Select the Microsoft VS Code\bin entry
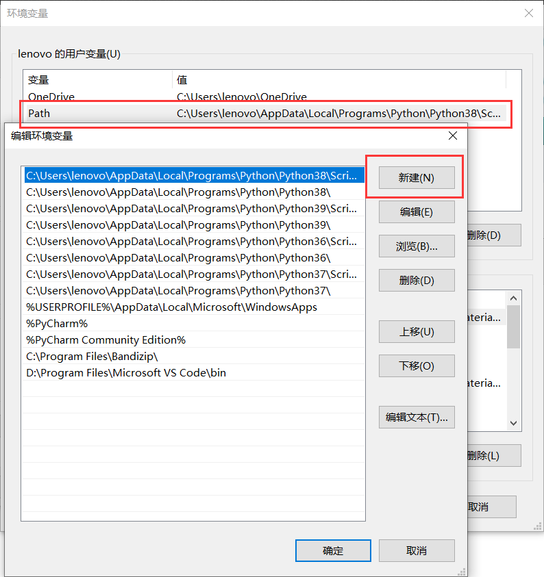544x577 pixels. coord(126,372)
